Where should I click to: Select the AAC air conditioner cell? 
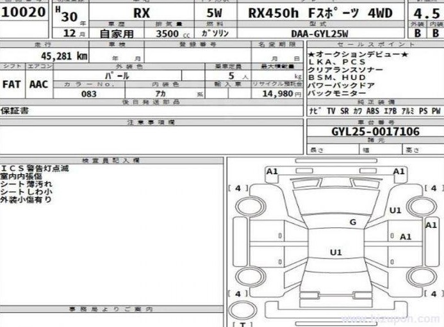[x=39, y=84]
